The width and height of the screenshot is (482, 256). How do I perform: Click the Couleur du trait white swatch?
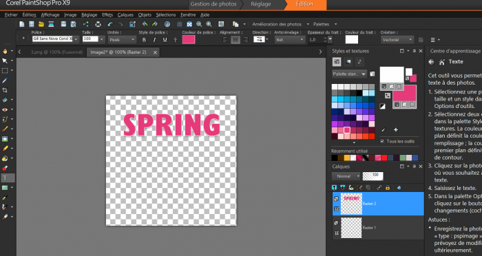[352, 39]
